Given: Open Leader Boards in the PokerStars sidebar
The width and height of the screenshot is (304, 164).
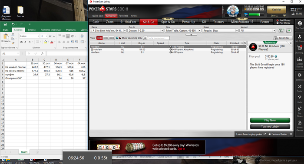Looking at the screenshot, I should pyautogui.click(x=300, y=62).
